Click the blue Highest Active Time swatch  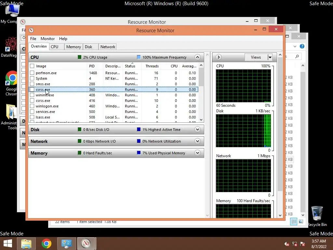point(139,130)
